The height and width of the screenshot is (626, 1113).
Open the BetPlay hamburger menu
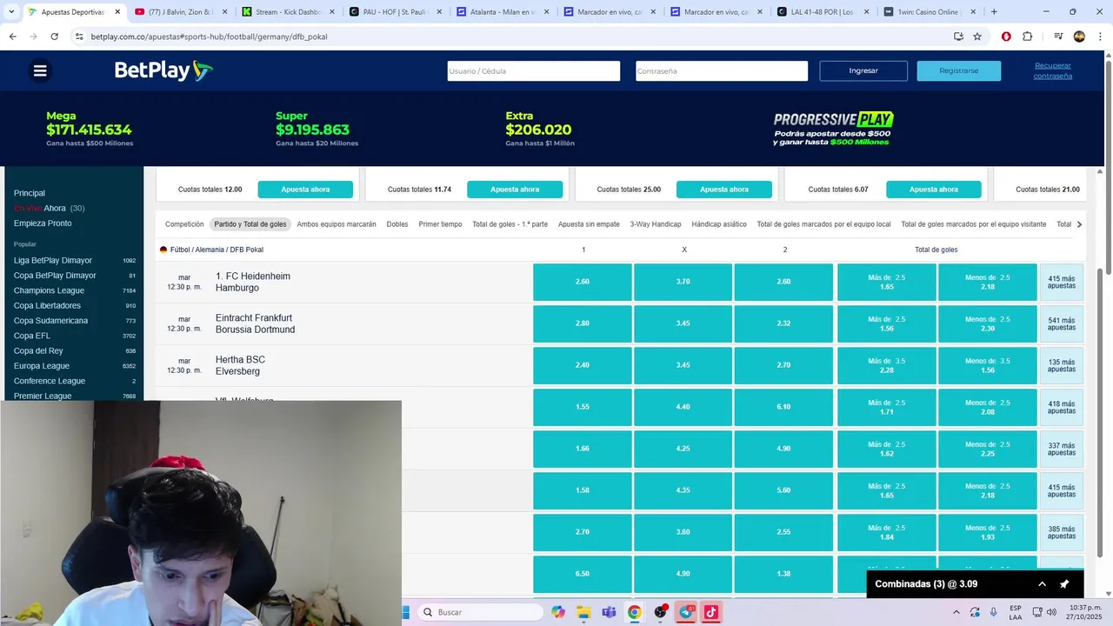tap(40, 70)
